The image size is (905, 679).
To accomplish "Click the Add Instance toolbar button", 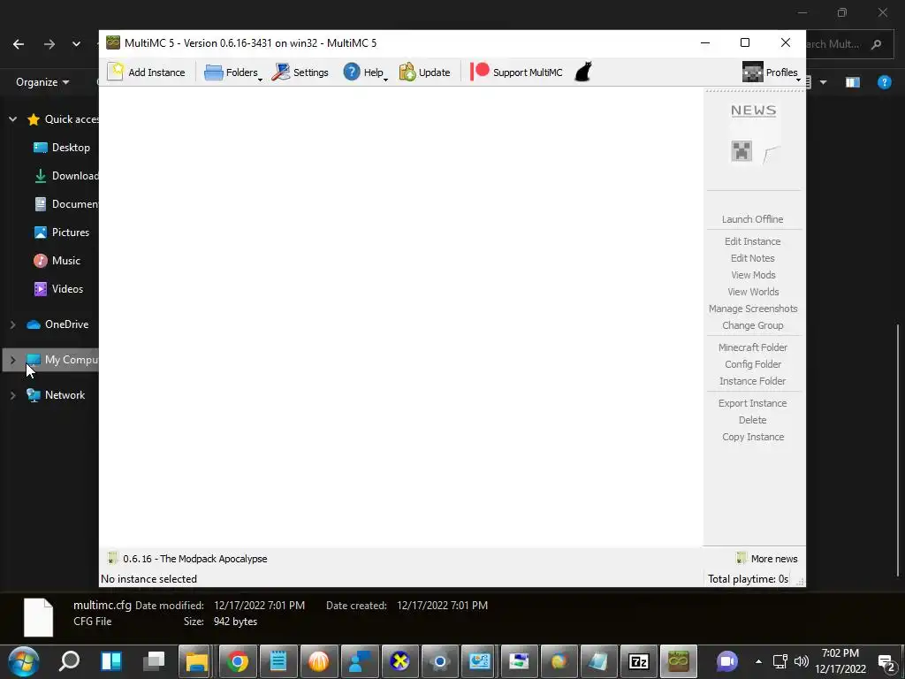I will pyautogui.click(x=147, y=72).
